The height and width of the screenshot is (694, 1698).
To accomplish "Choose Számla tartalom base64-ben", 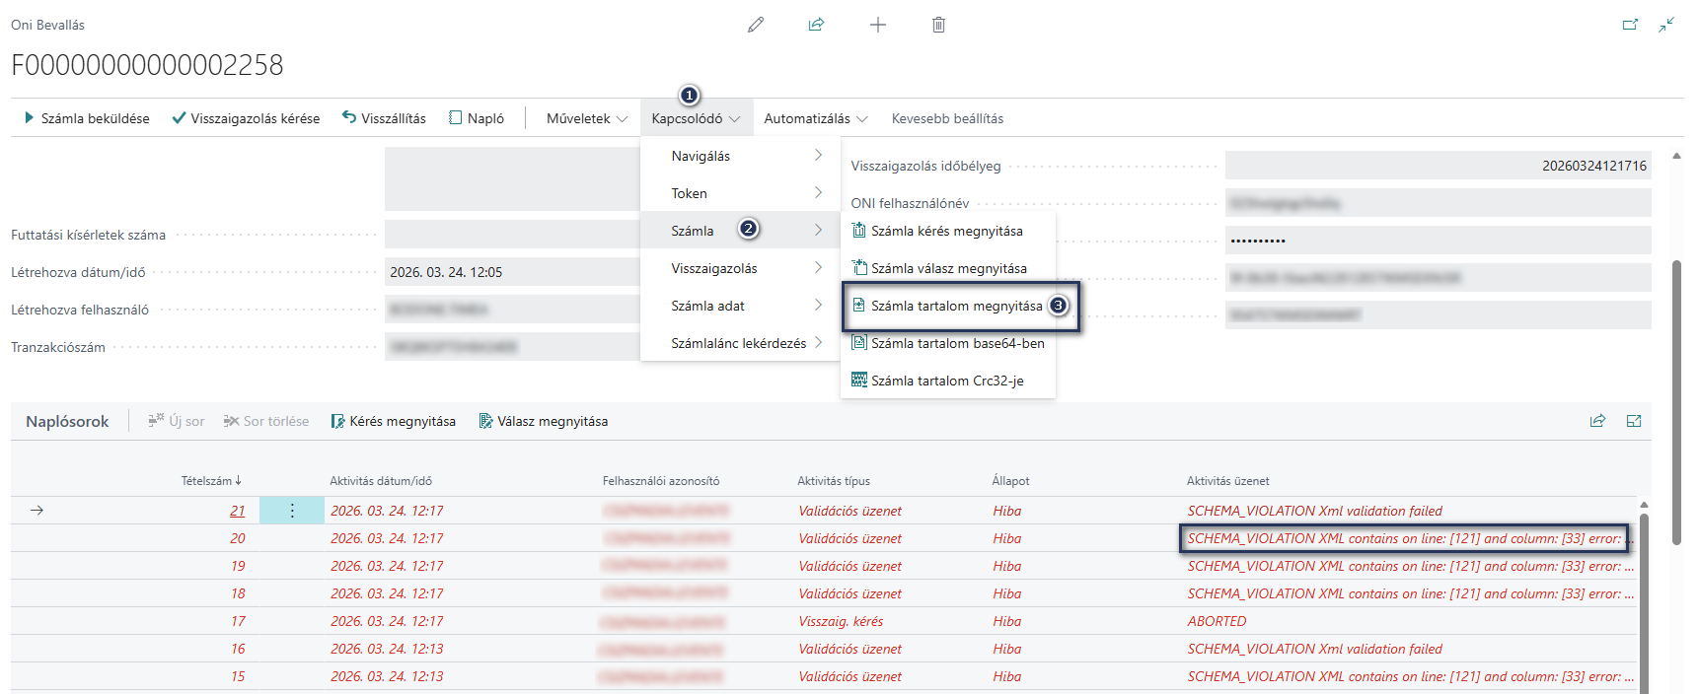I will (947, 343).
